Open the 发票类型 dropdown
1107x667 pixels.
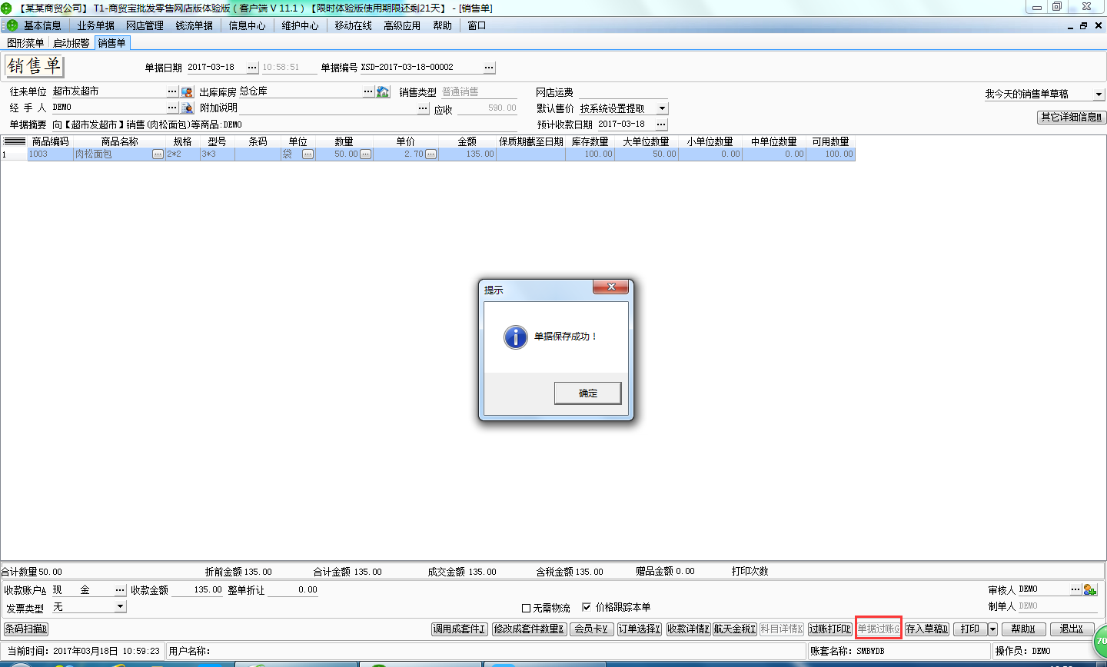coord(120,606)
